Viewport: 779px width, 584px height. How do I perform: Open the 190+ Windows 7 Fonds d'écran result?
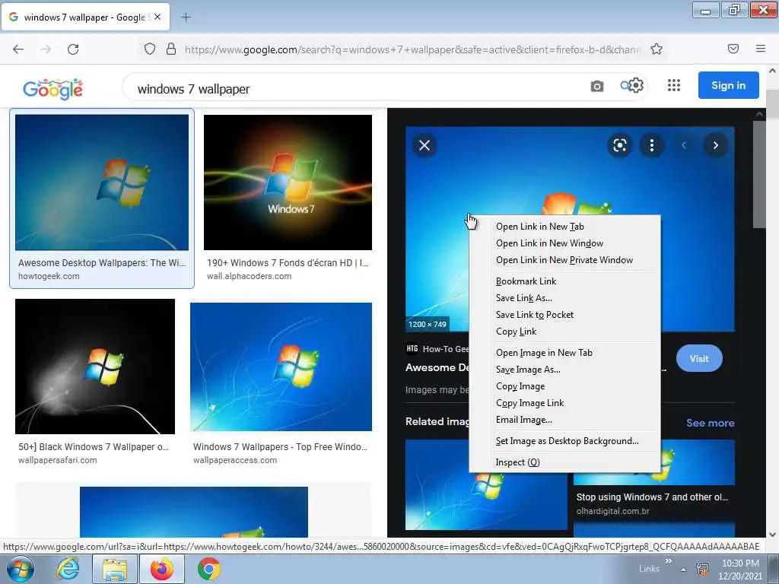click(288, 263)
